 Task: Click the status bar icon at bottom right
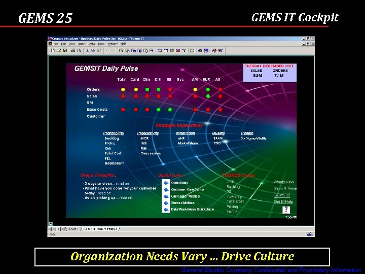[x=310, y=234]
